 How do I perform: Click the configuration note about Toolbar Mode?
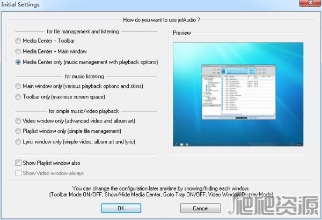(160, 194)
